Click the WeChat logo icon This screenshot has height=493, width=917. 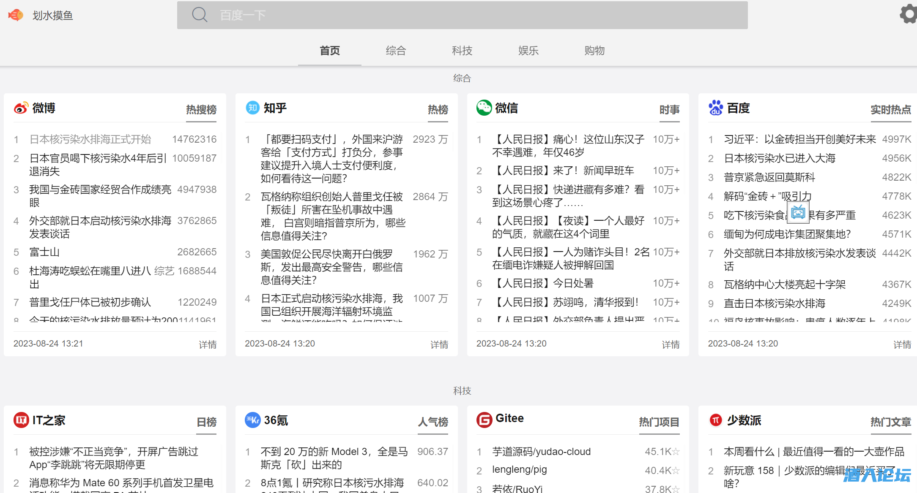(x=484, y=108)
